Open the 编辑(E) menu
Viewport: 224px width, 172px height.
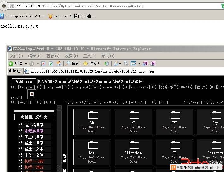[x=34, y=56]
